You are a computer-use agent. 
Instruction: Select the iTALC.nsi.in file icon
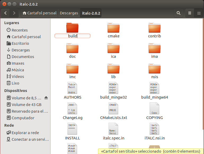pos(154,129)
